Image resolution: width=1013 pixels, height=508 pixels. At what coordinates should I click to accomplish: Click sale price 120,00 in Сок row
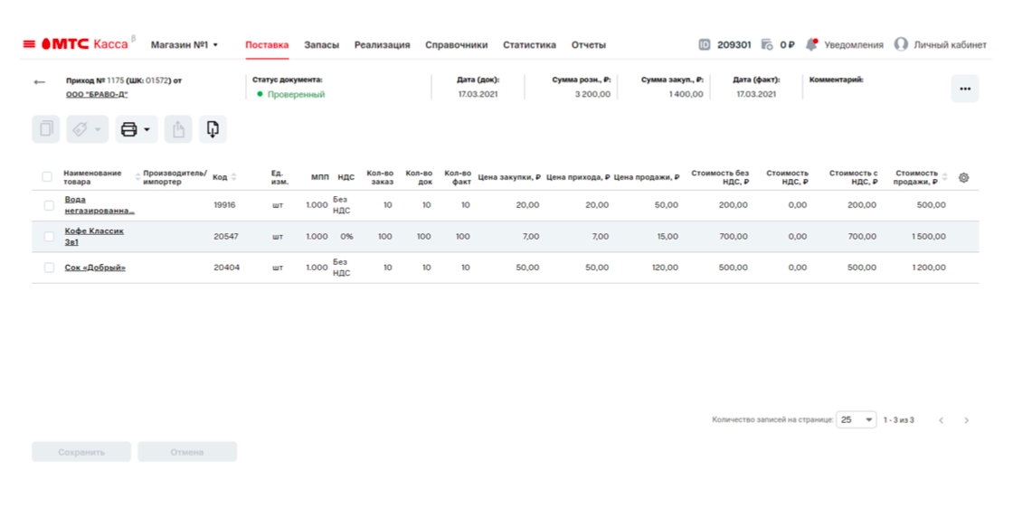click(665, 268)
